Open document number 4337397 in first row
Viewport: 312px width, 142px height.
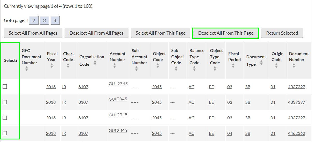pyautogui.click(x=297, y=87)
